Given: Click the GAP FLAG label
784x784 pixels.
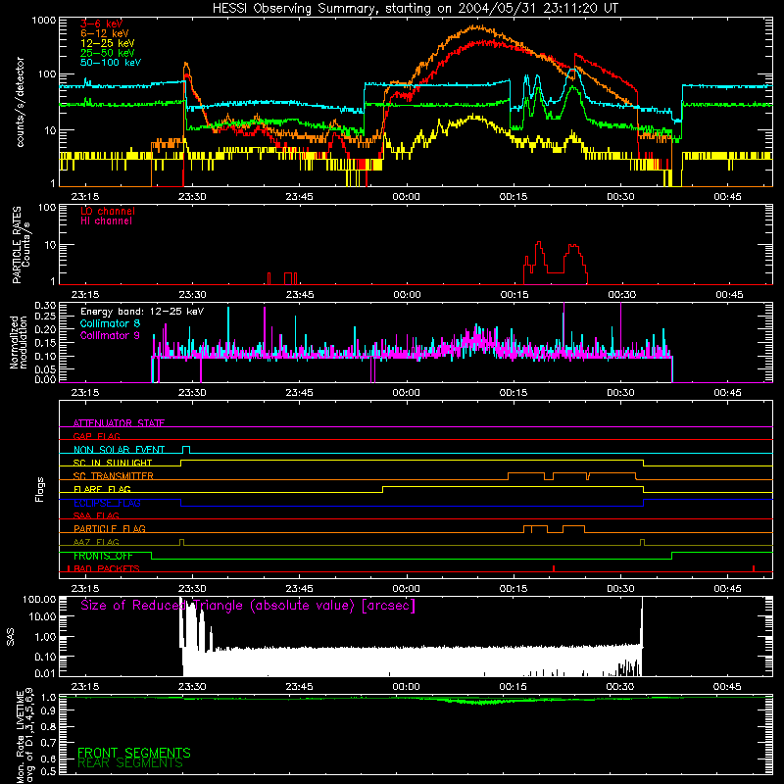Looking at the screenshot, I should click(x=96, y=436).
